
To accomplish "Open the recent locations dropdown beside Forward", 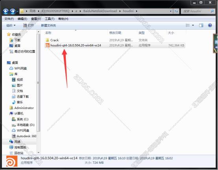I will (x=17, y=11).
